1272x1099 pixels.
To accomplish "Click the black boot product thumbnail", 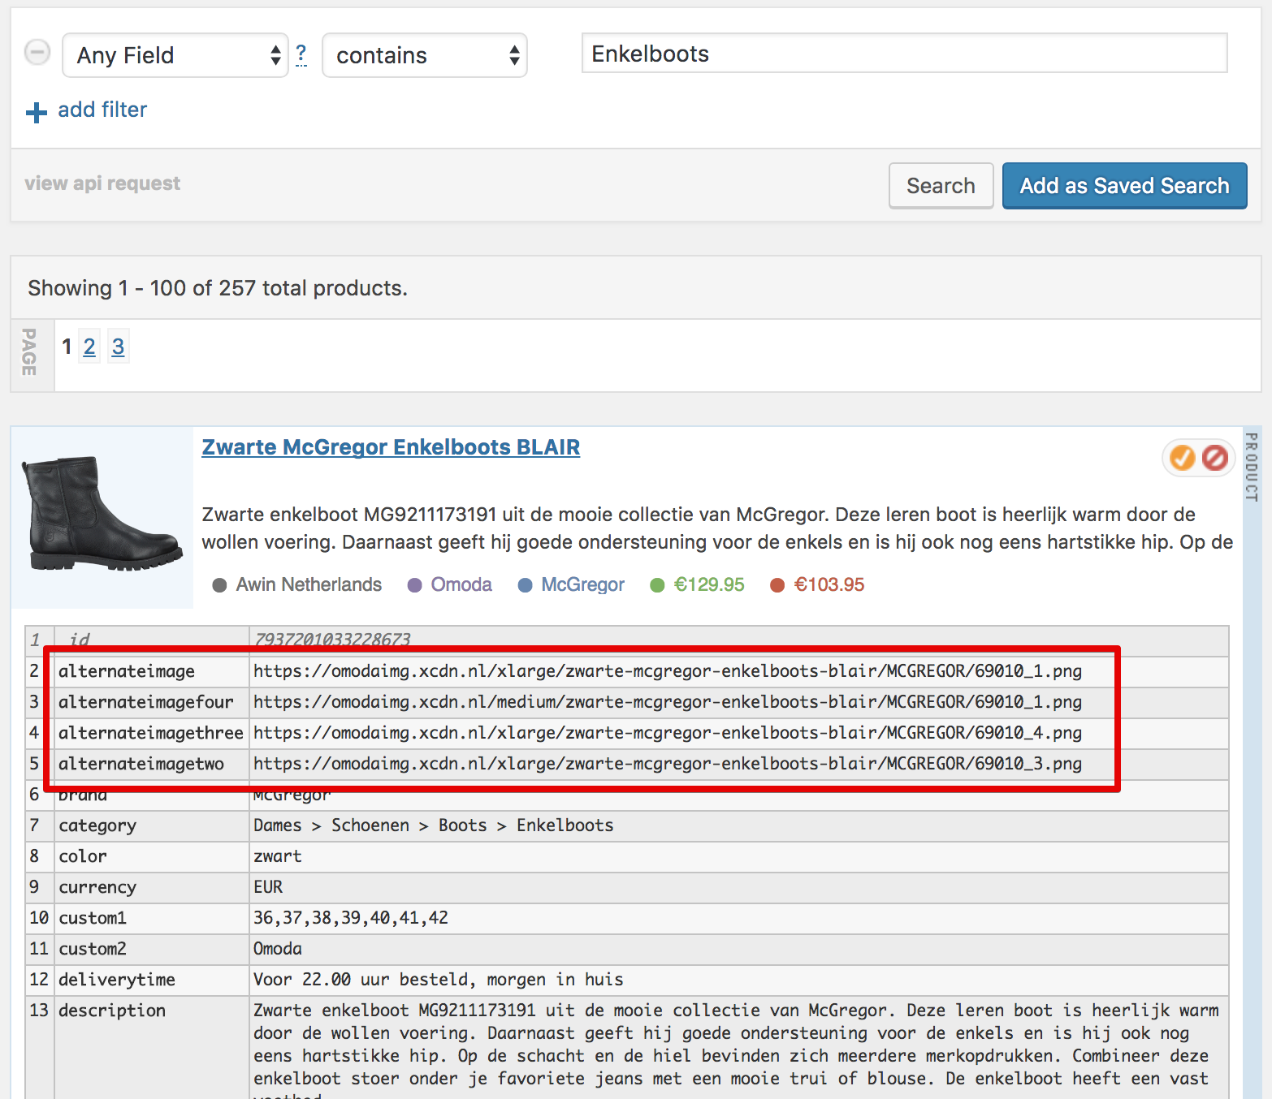I will pyautogui.click(x=102, y=517).
